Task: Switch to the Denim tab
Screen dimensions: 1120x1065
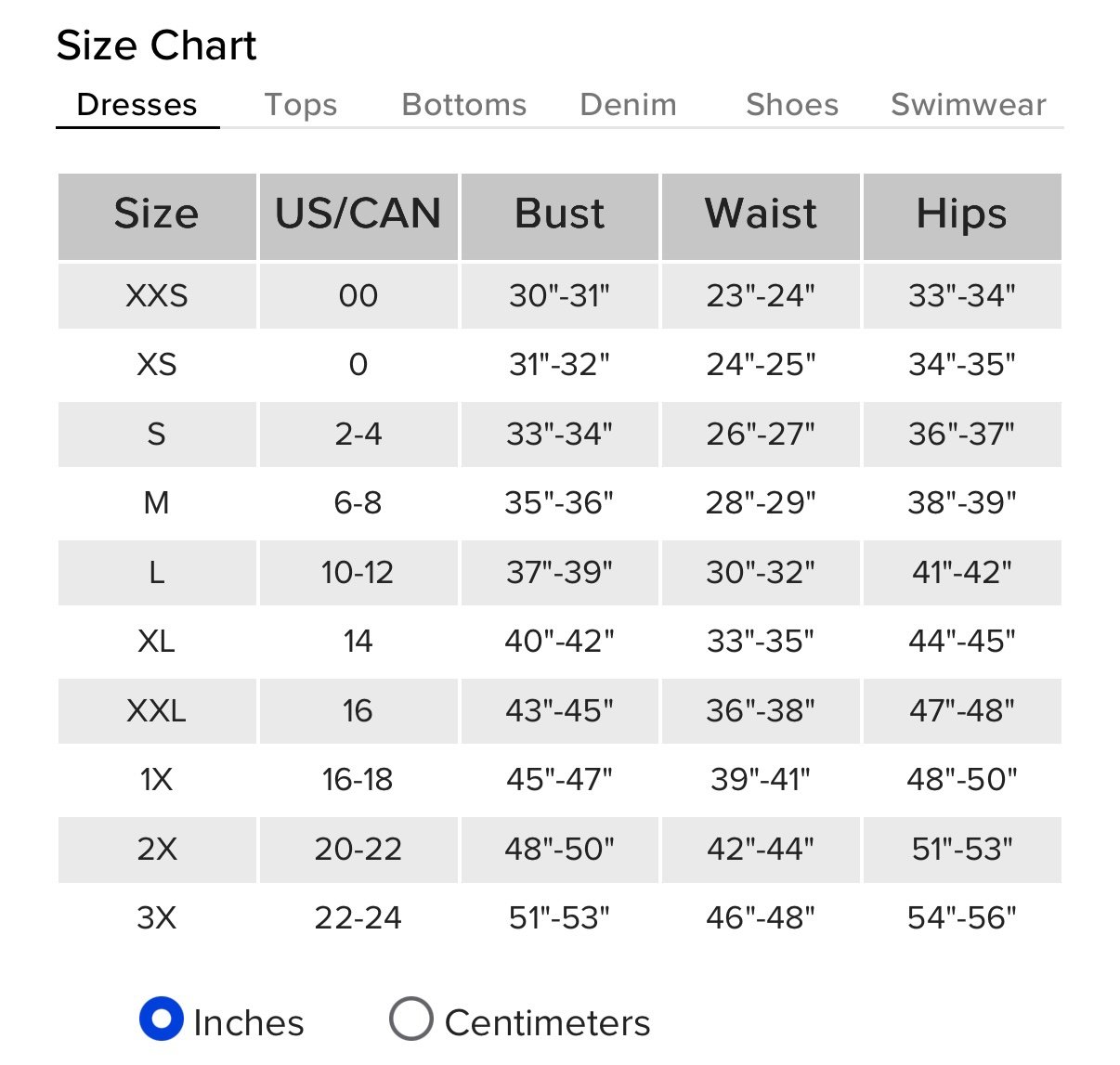Action: (629, 105)
